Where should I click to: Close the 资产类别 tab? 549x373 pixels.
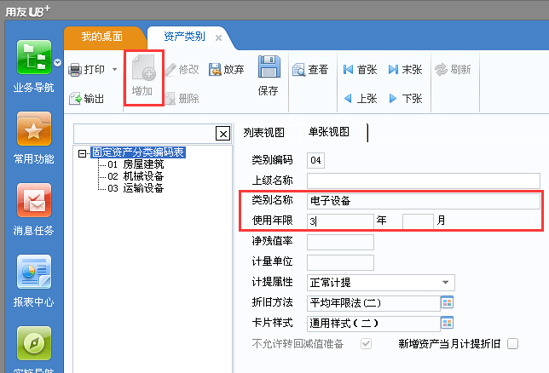(x=218, y=37)
